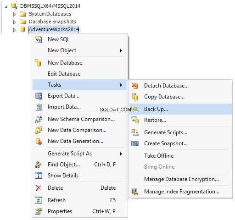The image size is (235, 220).
Task: Choose Delete from the context menu
Action: coord(80,188)
